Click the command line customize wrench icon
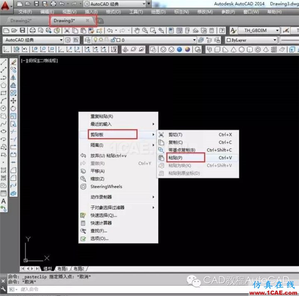This screenshot has width=299, height=296. coord(3,289)
